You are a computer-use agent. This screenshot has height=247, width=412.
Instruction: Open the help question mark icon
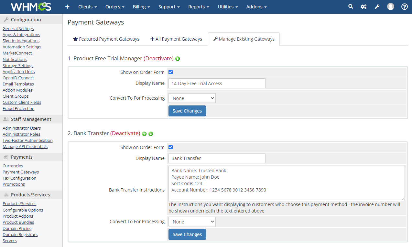(x=404, y=7)
